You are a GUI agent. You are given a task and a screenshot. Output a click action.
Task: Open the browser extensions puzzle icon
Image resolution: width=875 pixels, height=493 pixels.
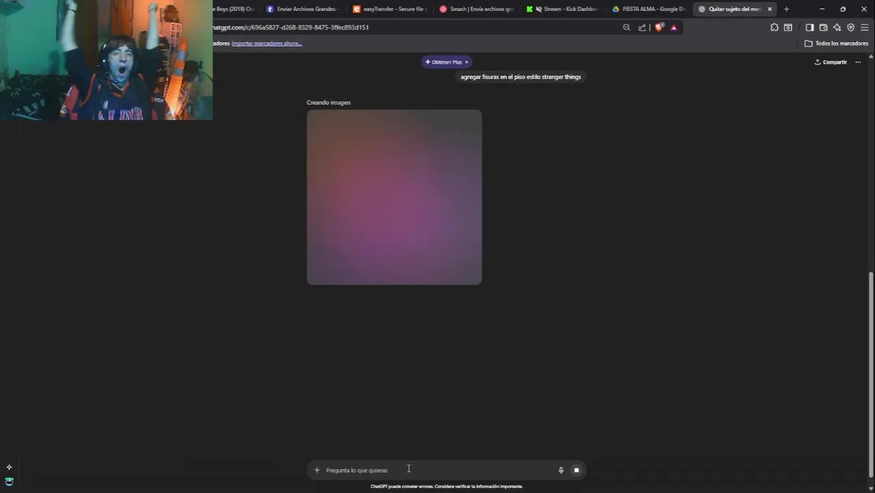click(774, 27)
